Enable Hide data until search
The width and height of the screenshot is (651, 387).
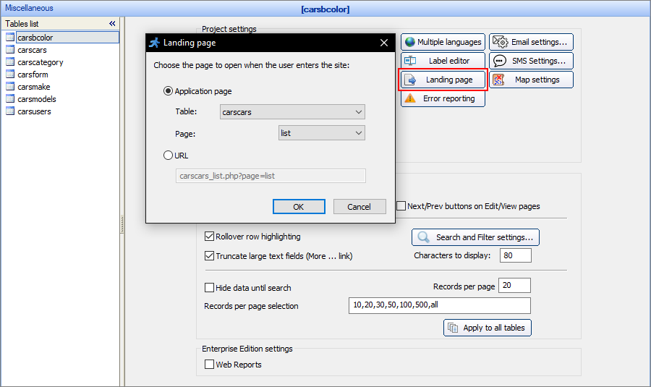click(x=209, y=288)
